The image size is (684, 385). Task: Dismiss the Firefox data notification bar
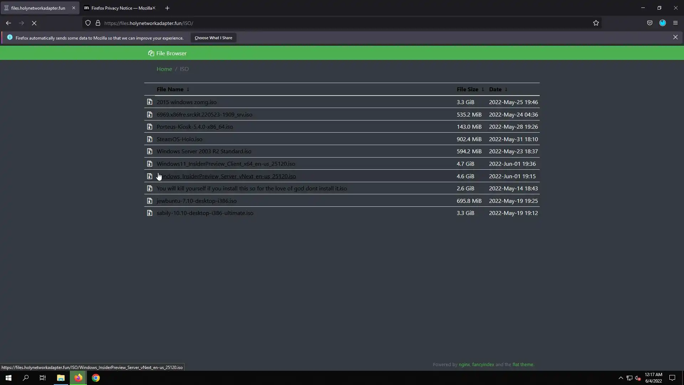tap(675, 37)
